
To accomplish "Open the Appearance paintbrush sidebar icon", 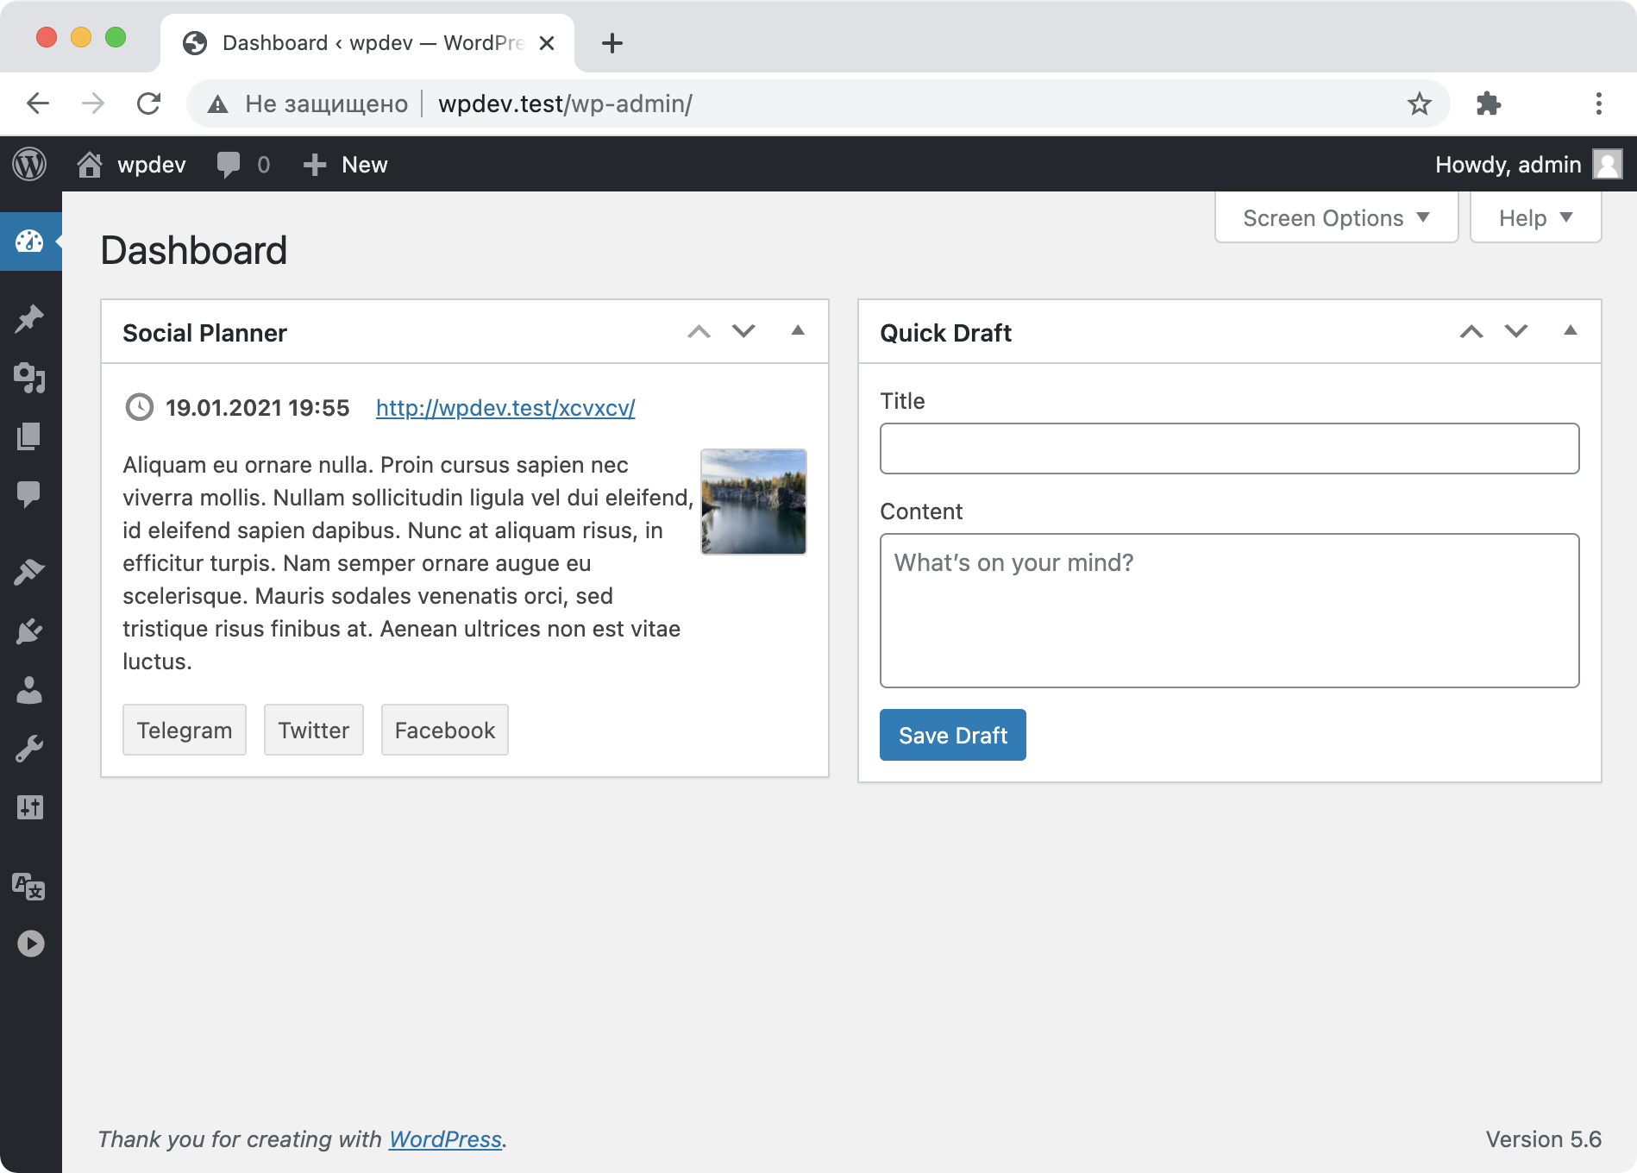I will (x=29, y=572).
